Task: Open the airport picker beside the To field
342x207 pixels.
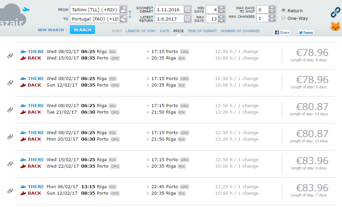Action: click(123, 19)
